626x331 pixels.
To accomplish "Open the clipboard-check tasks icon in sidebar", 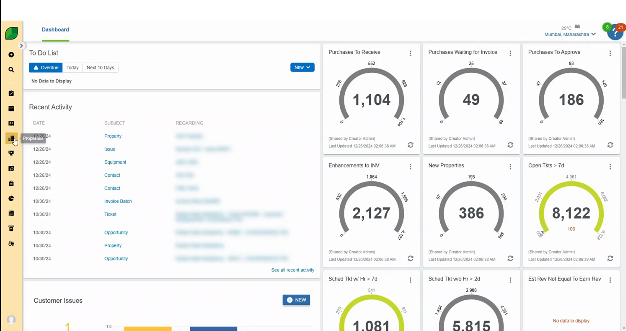I will (11, 93).
